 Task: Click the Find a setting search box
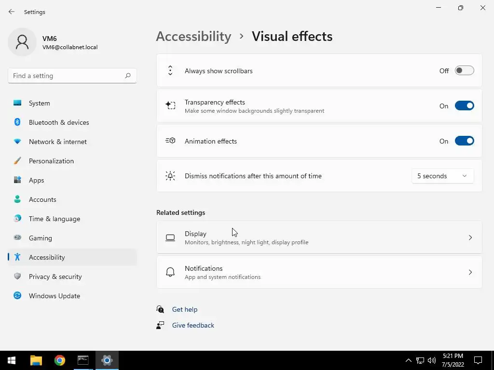[x=67, y=76]
